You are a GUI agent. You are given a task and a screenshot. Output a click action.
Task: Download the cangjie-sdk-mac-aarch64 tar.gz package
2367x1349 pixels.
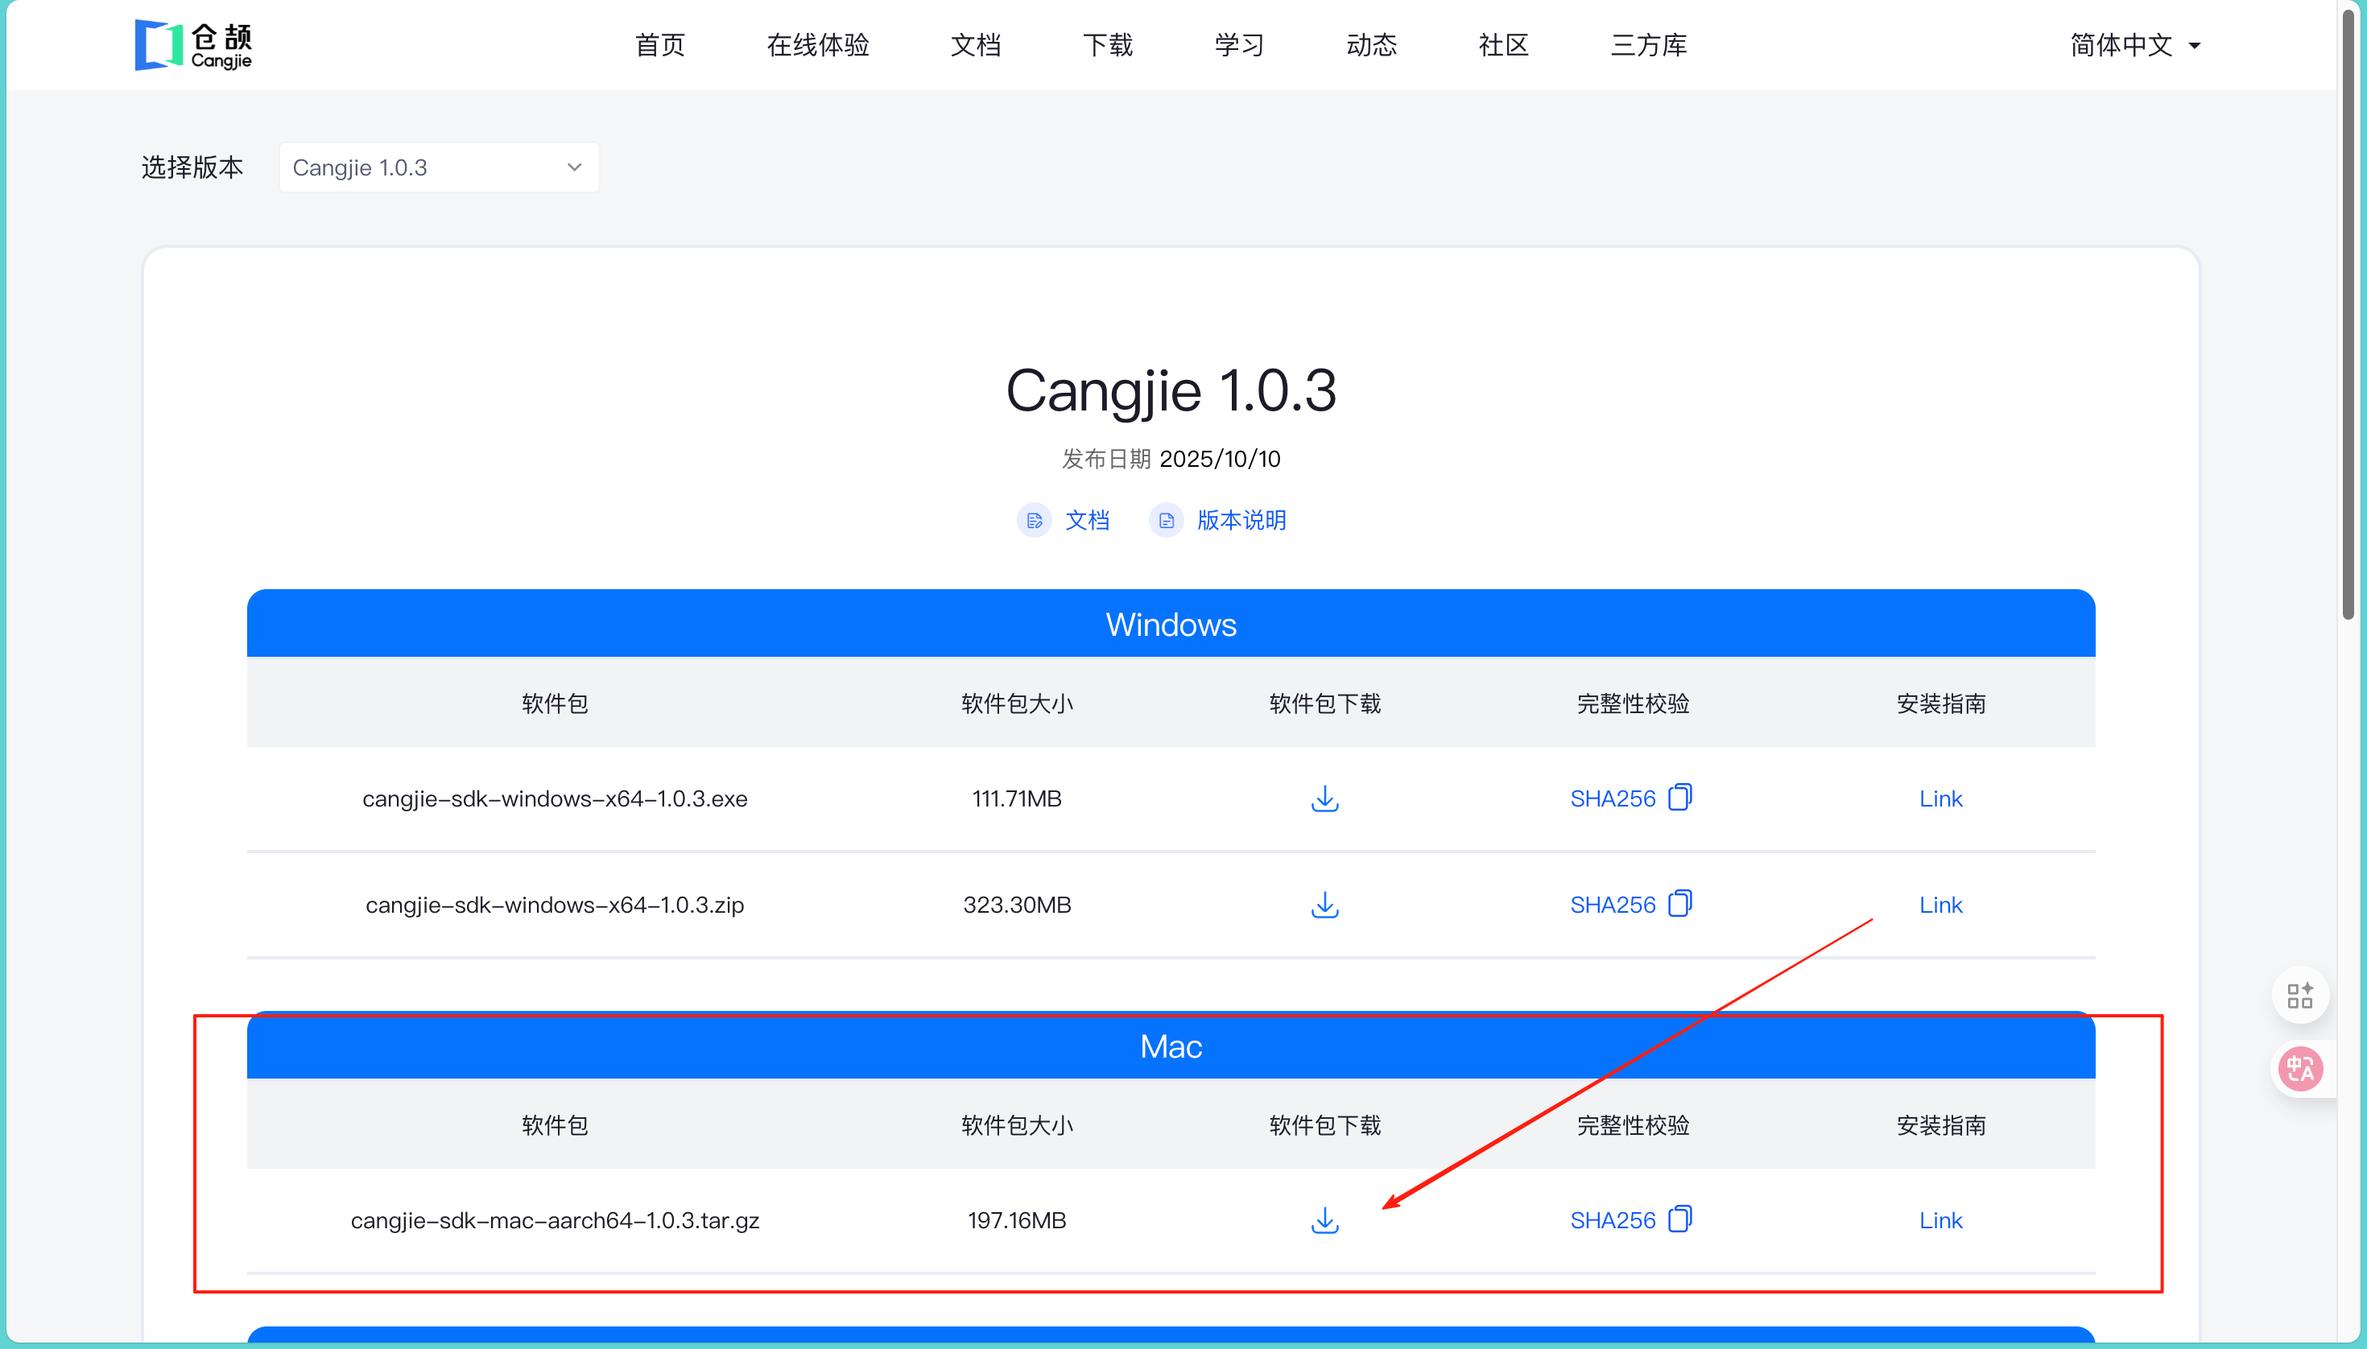pos(1324,1220)
